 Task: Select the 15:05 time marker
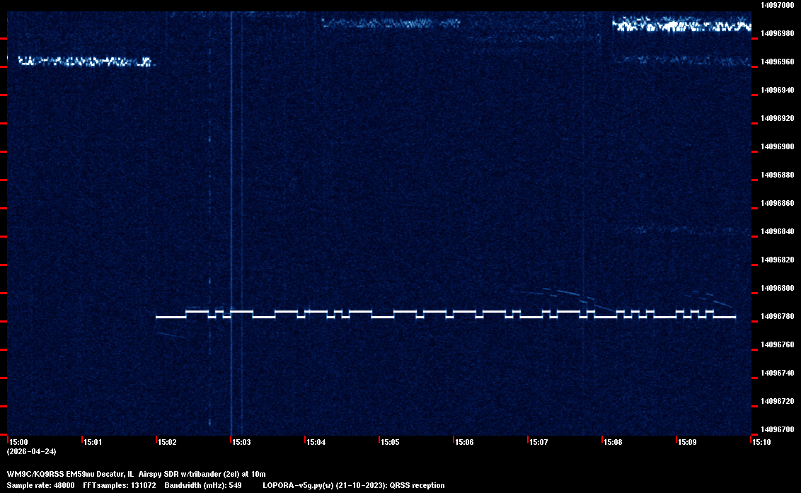click(390, 442)
